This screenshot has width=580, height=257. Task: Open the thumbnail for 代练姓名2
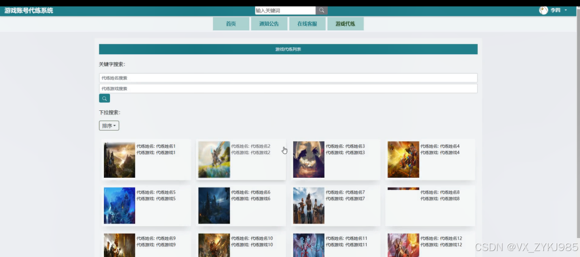(x=214, y=159)
